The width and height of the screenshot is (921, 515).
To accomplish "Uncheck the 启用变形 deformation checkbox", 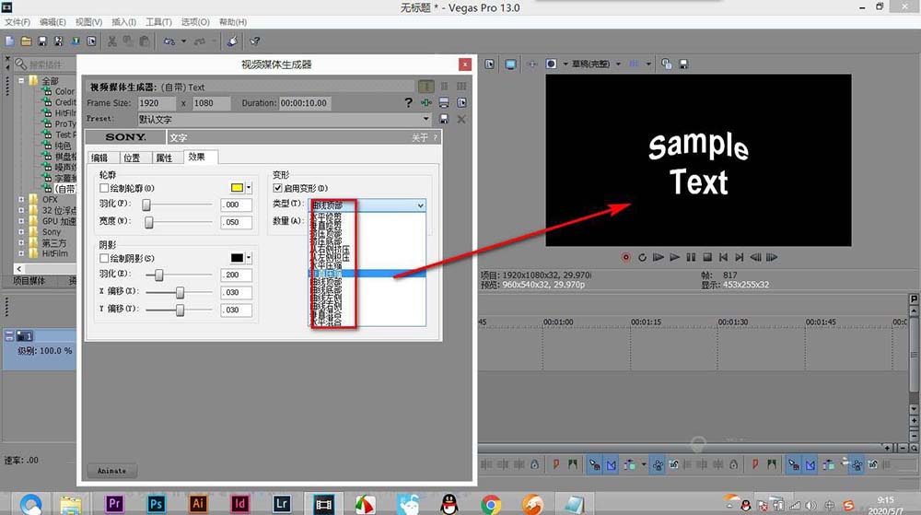I will [277, 188].
